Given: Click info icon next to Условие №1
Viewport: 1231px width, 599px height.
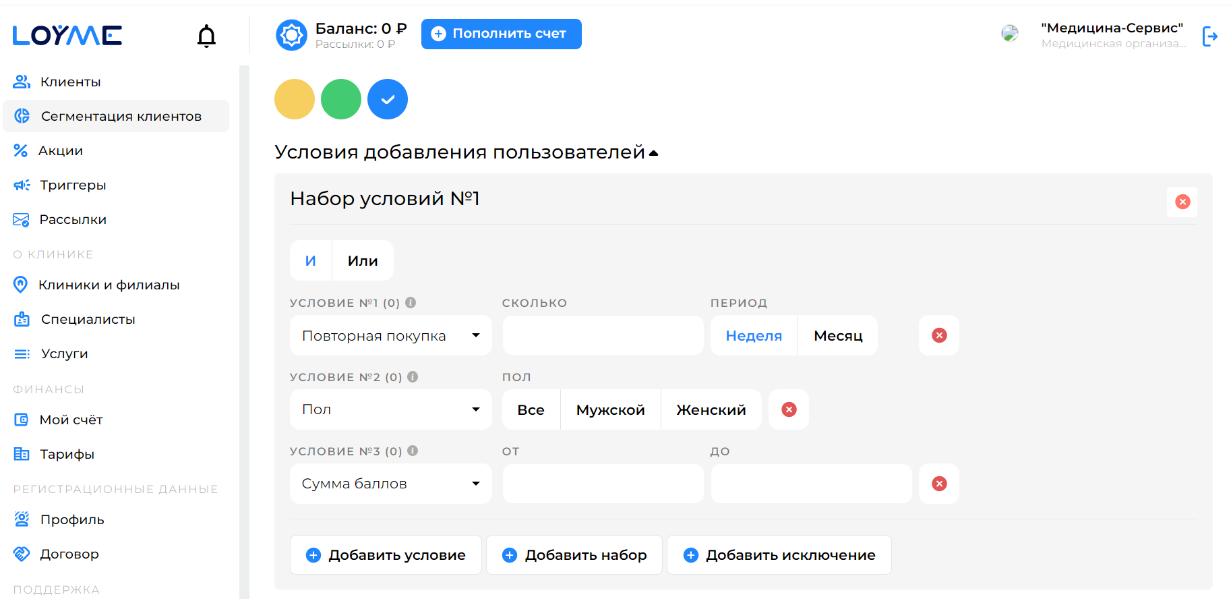Looking at the screenshot, I should 411,303.
